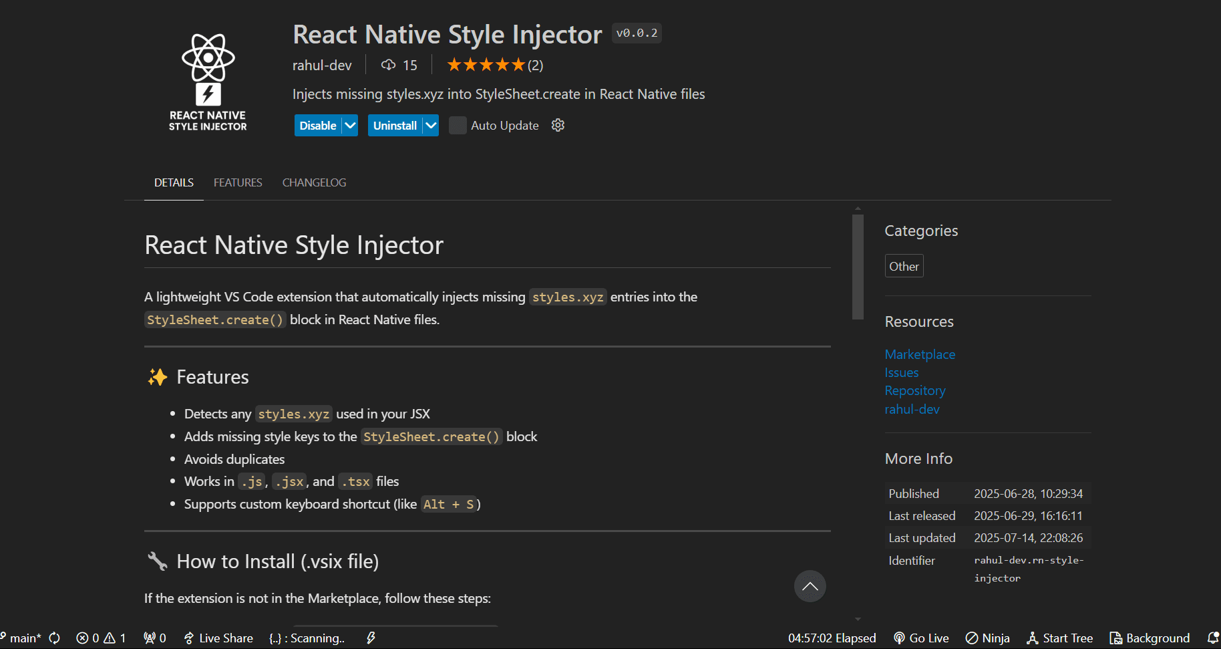Screen dimensions: 1221x649
Task: Click the React Native Style Injector extension logo
Action: coord(208,82)
